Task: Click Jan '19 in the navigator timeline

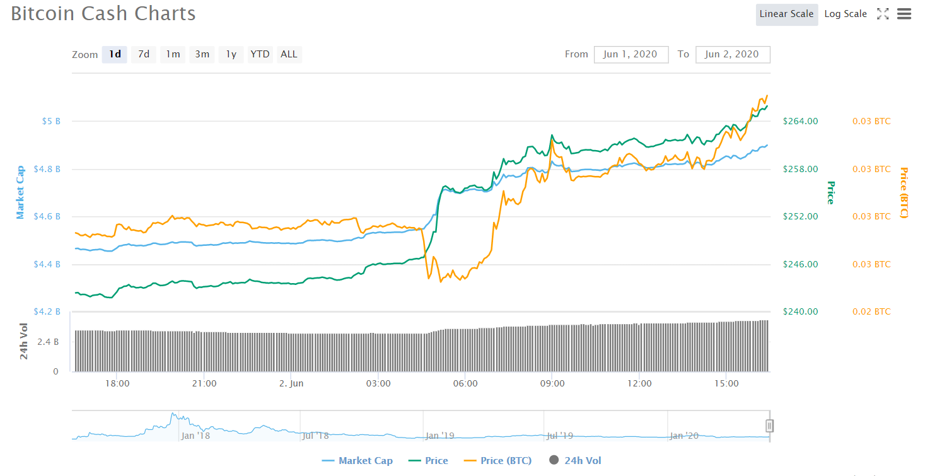Action: (x=440, y=436)
